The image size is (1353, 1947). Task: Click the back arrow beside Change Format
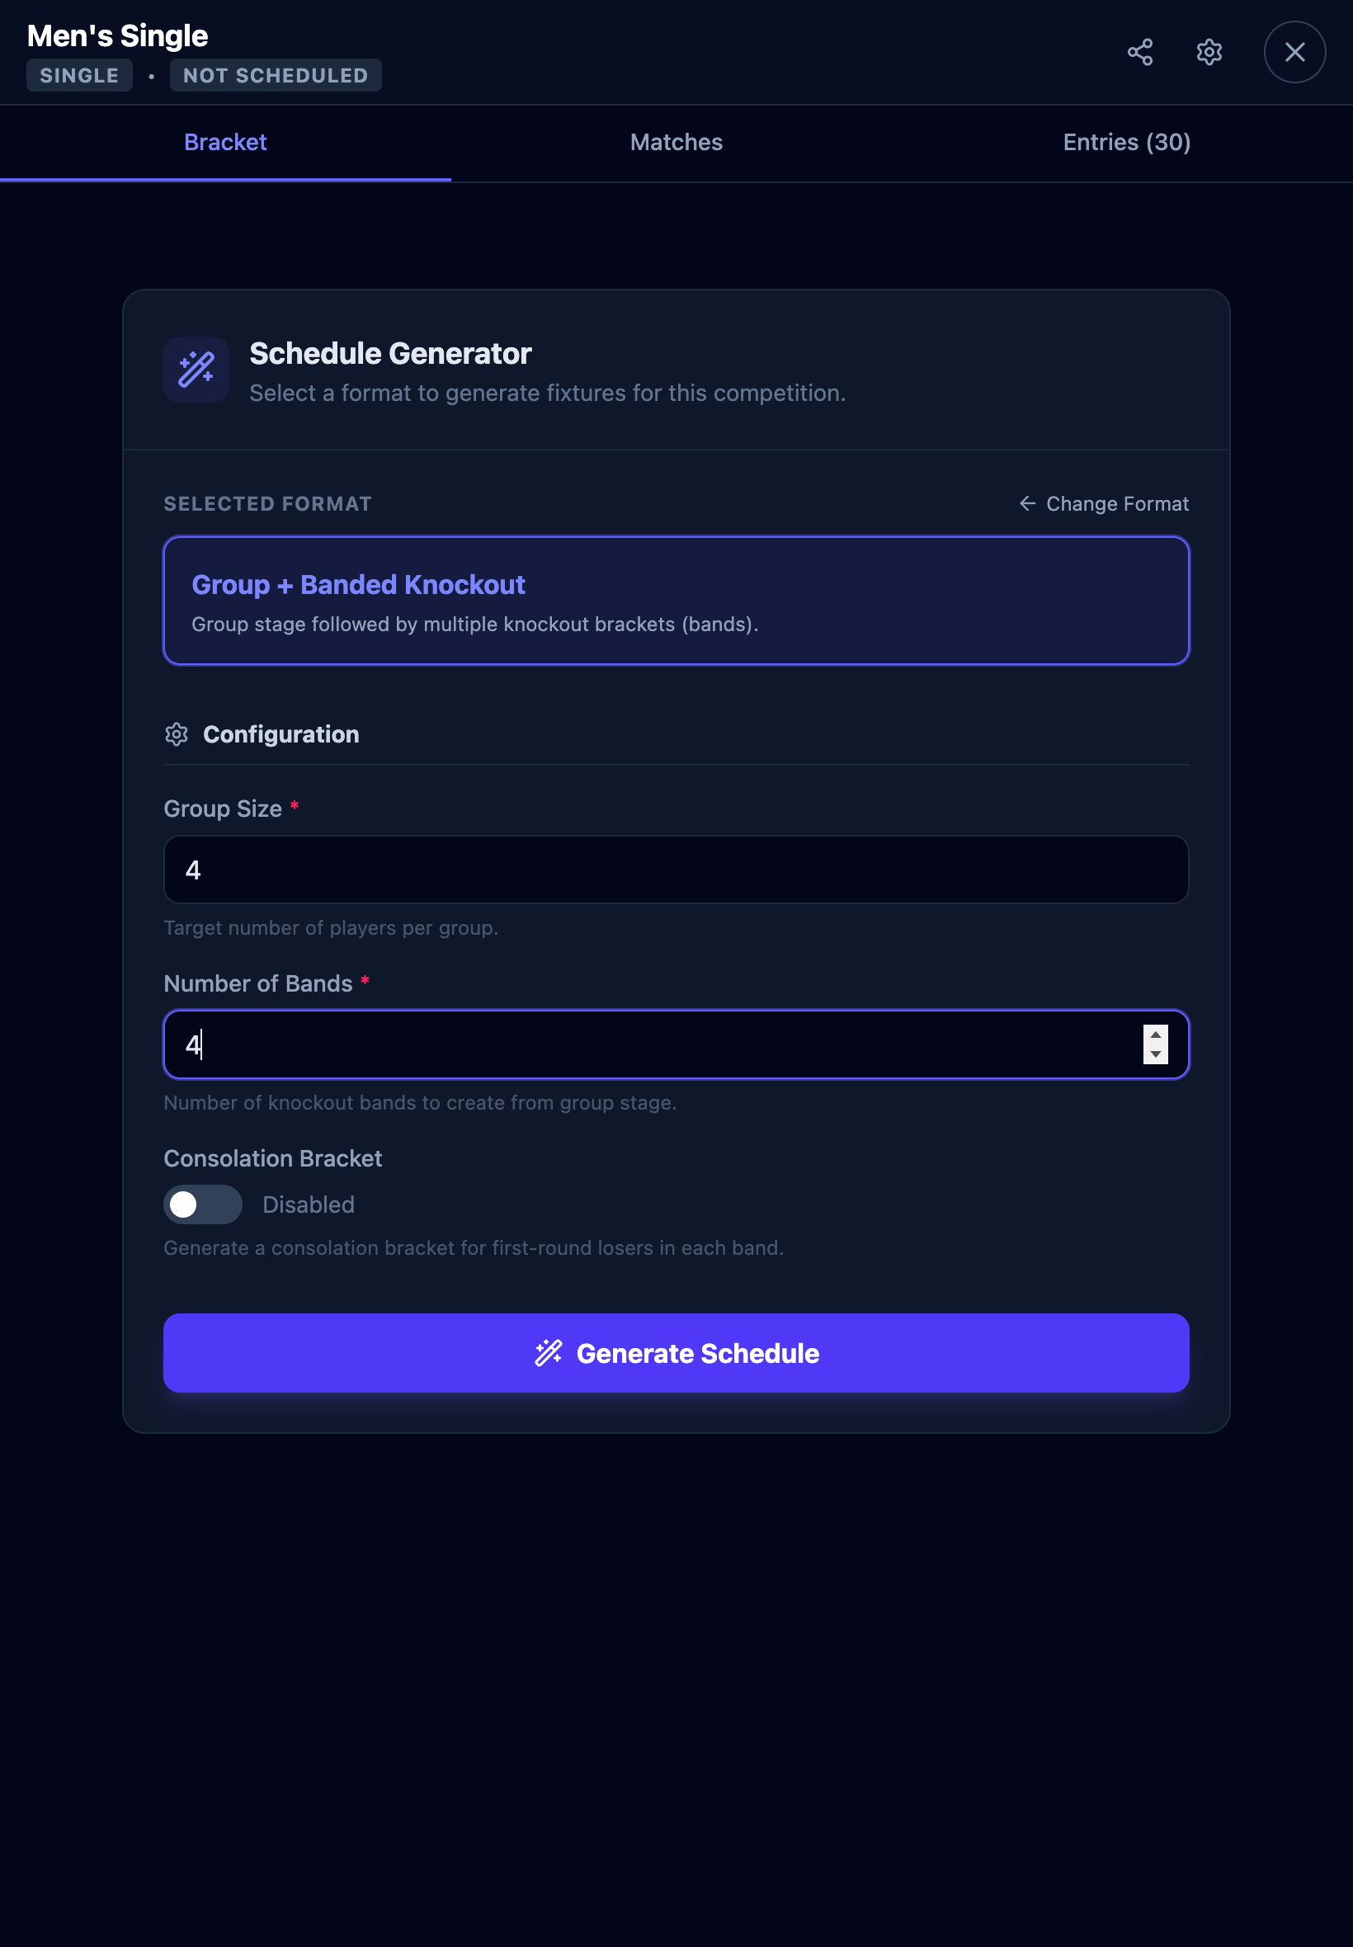[1027, 503]
